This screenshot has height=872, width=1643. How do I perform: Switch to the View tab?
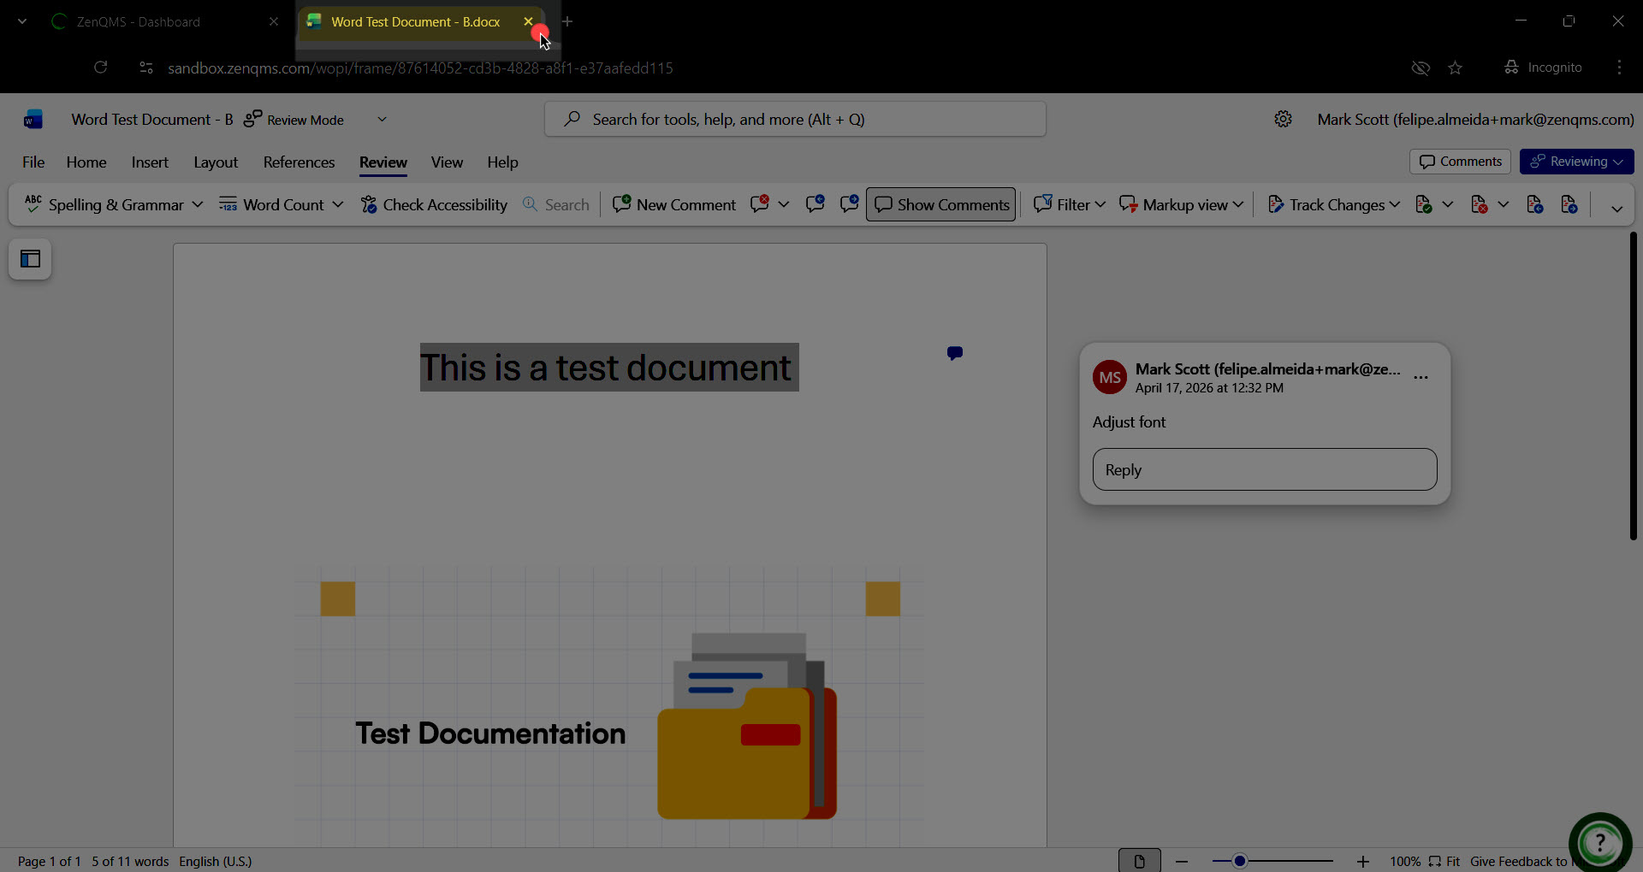click(x=447, y=162)
